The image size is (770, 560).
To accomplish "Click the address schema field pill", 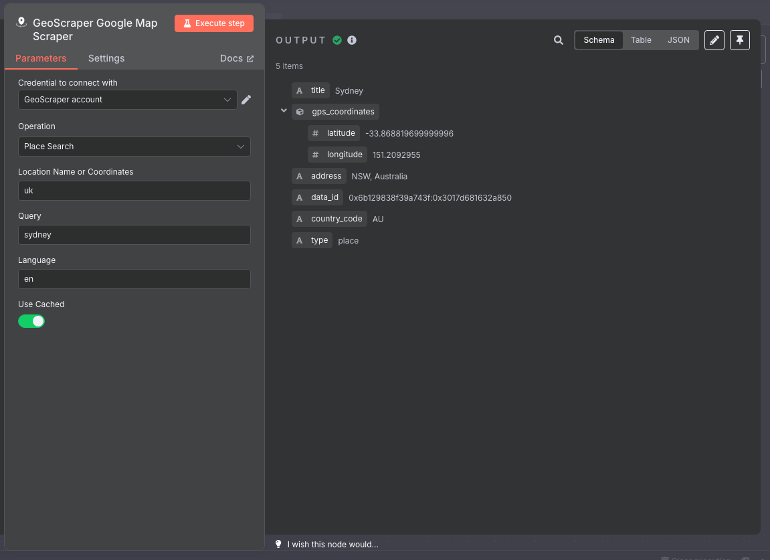I will (x=318, y=176).
